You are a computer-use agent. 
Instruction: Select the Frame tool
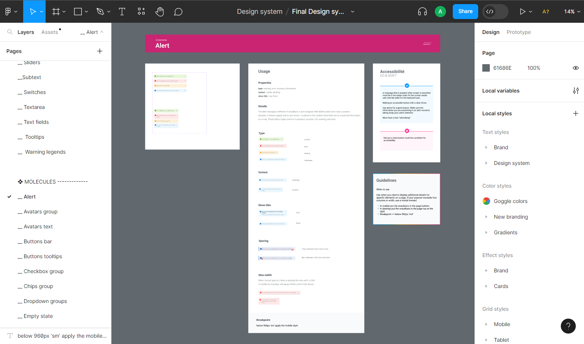(56, 12)
